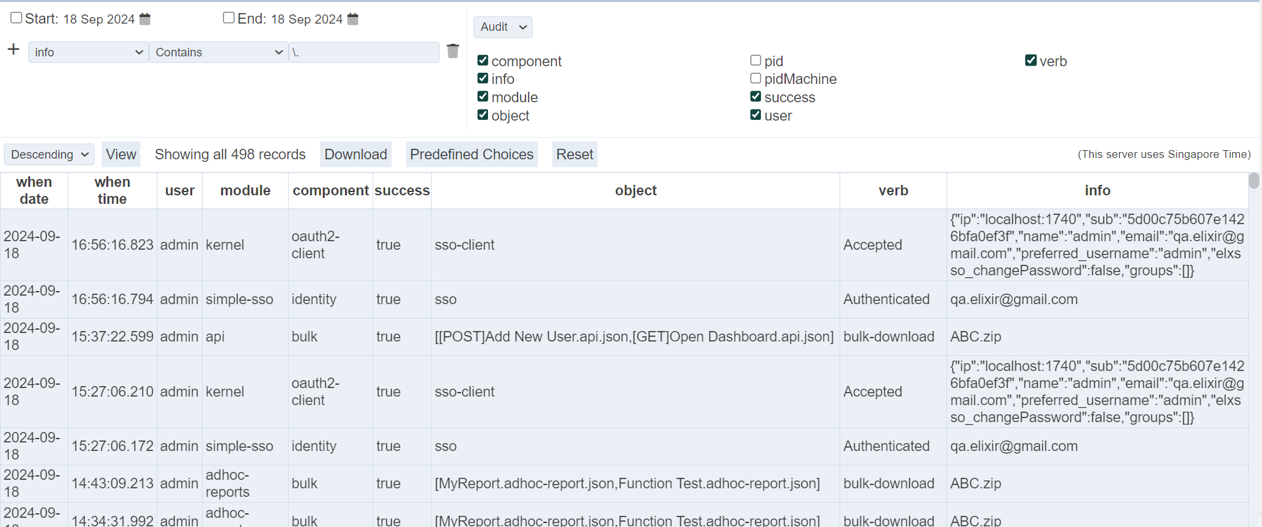This screenshot has height=527, width=1262.
Task: Delete the filter using trash icon
Action: pyautogui.click(x=453, y=51)
